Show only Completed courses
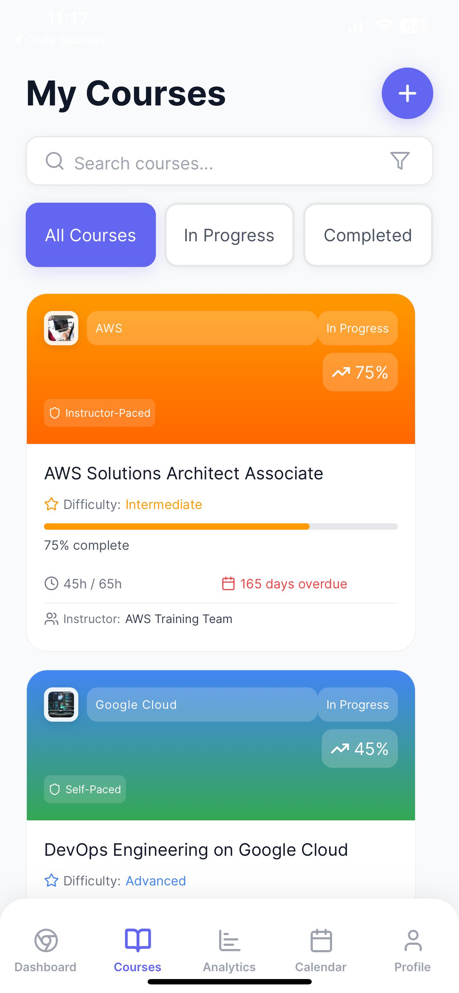The width and height of the screenshot is (459, 993). point(368,235)
